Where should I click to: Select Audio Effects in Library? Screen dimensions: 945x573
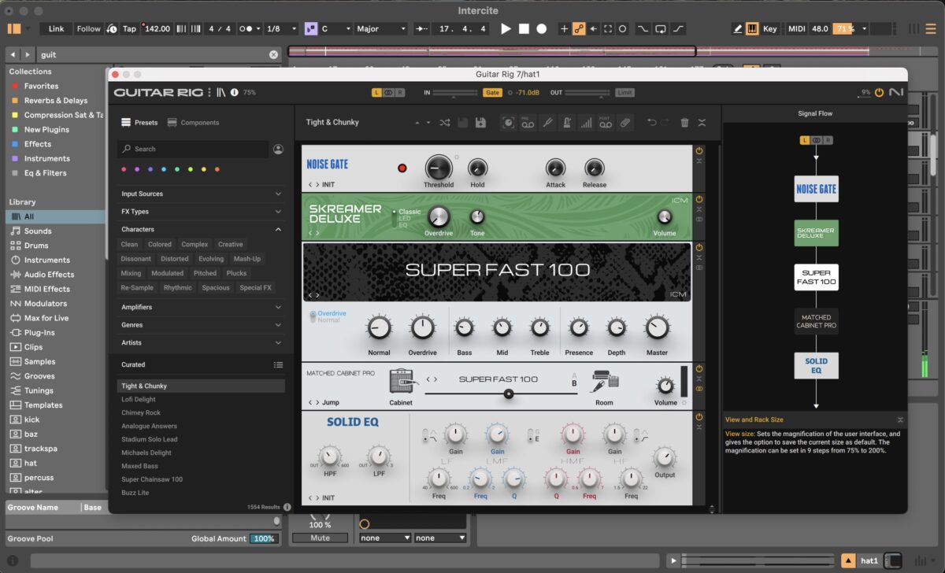49,275
